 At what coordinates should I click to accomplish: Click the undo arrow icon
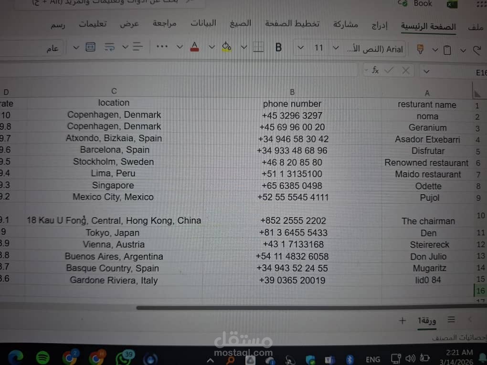point(477,50)
